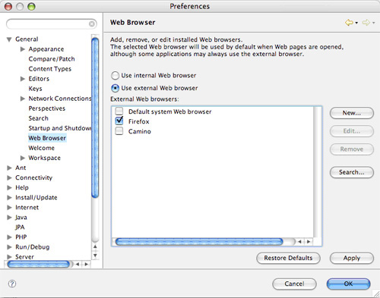The width and height of the screenshot is (380, 298).
Task: Click the browser list scroll right arrow
Action: [x=309, y=242]
